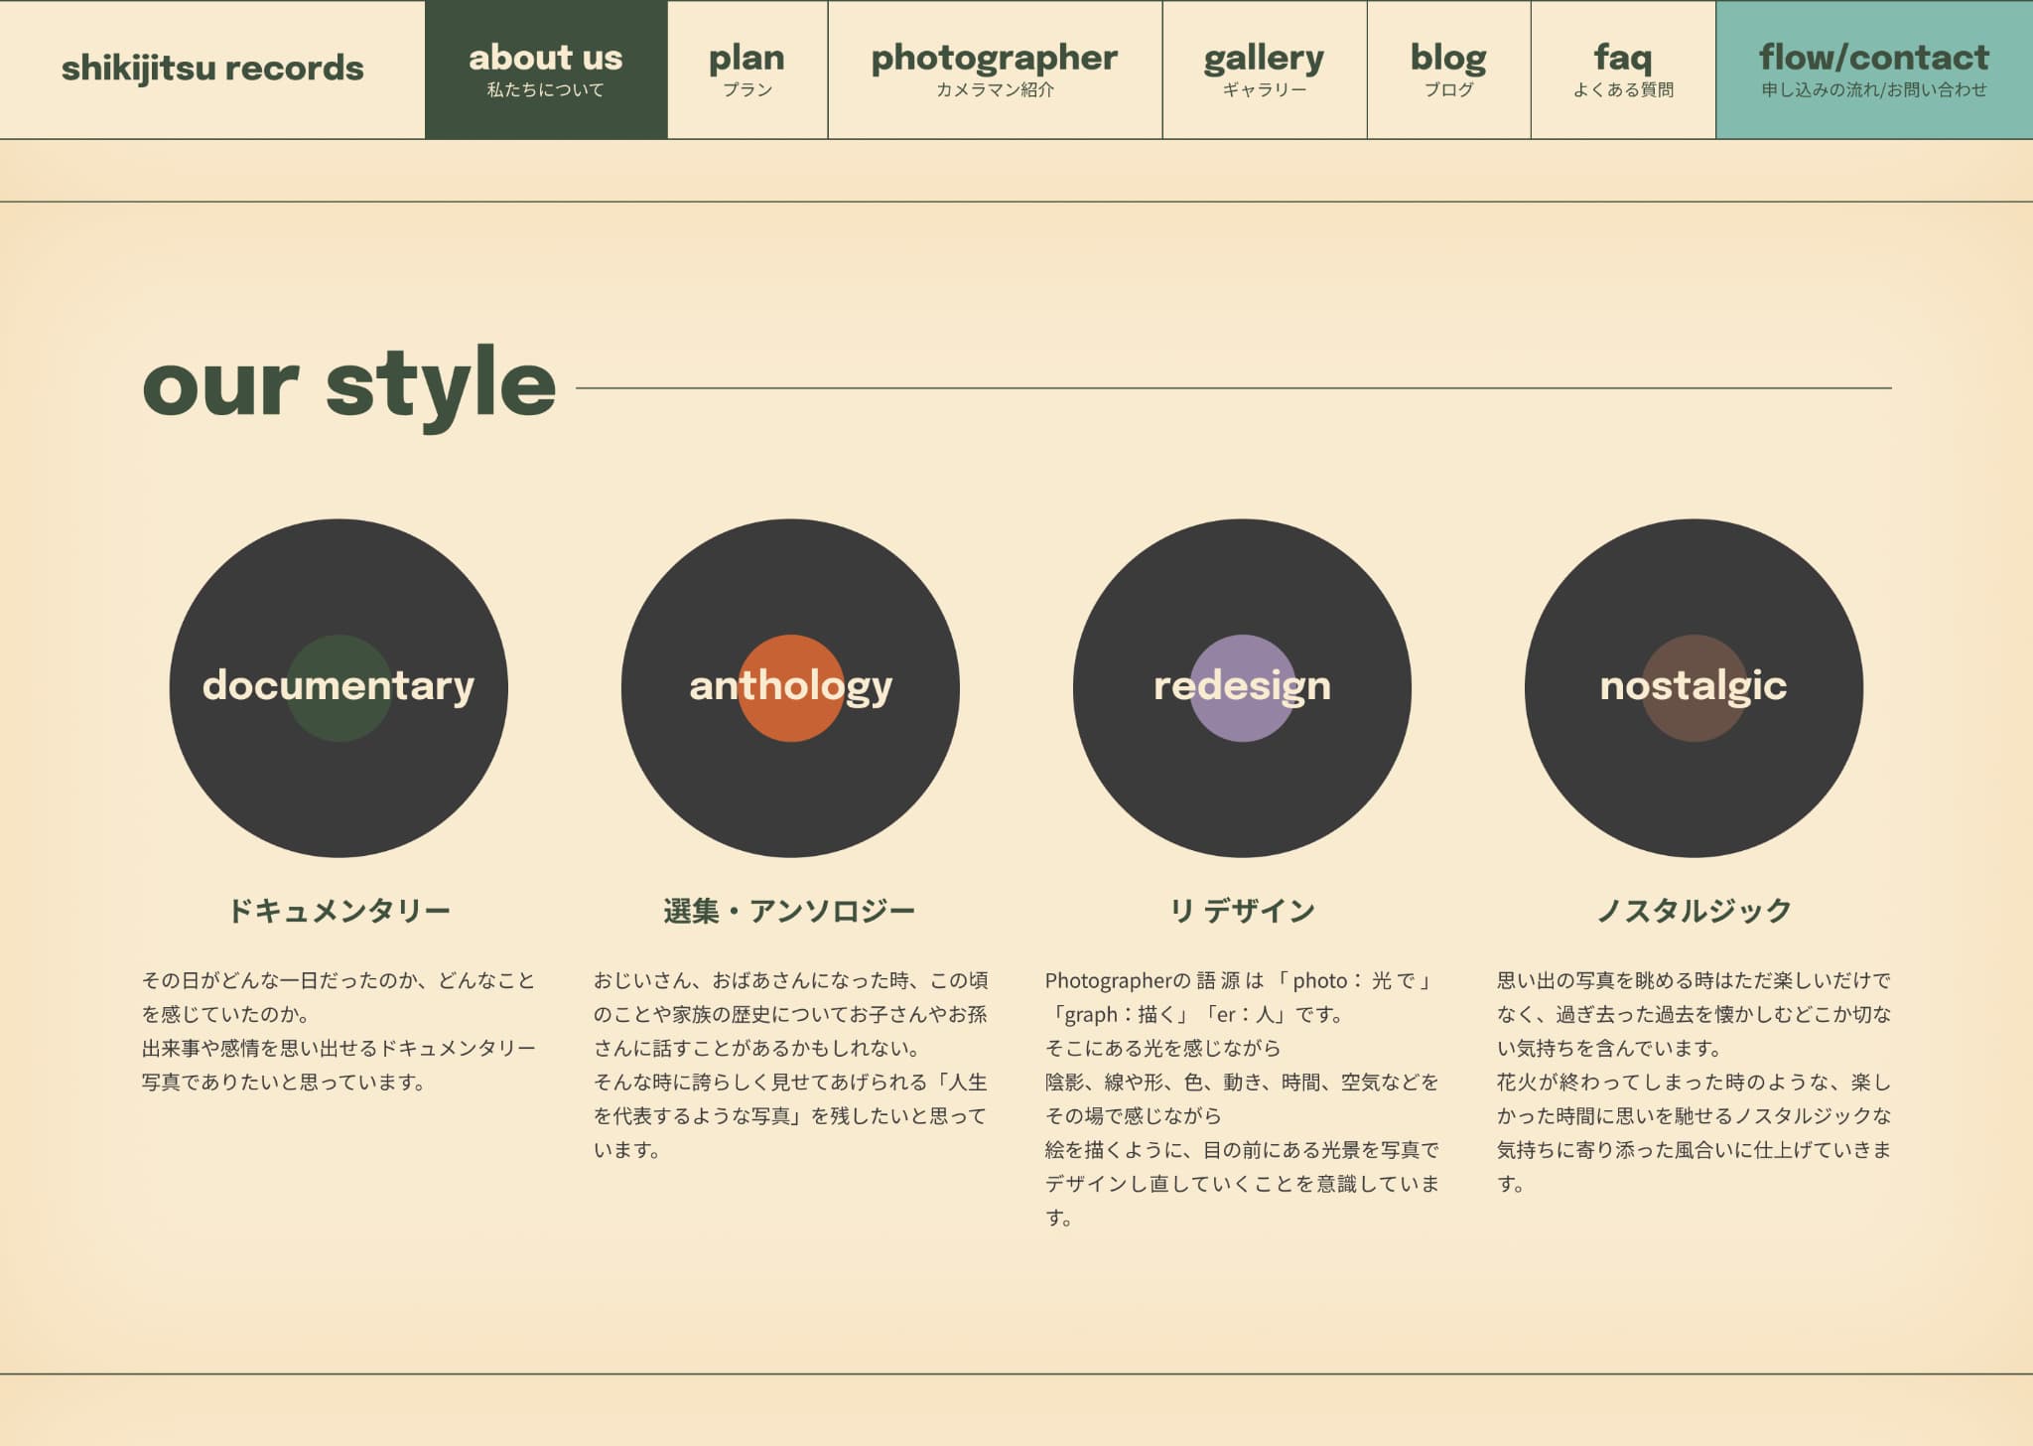Screen dimensions: 2033x1446
Task: Click the nostalgic vinyl record graphic
Action: point(1694,687)
